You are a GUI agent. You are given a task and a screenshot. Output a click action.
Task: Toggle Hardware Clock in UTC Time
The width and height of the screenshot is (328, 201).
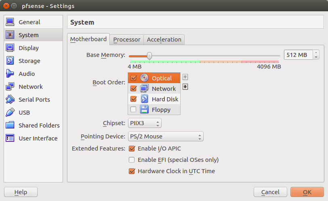132,171
